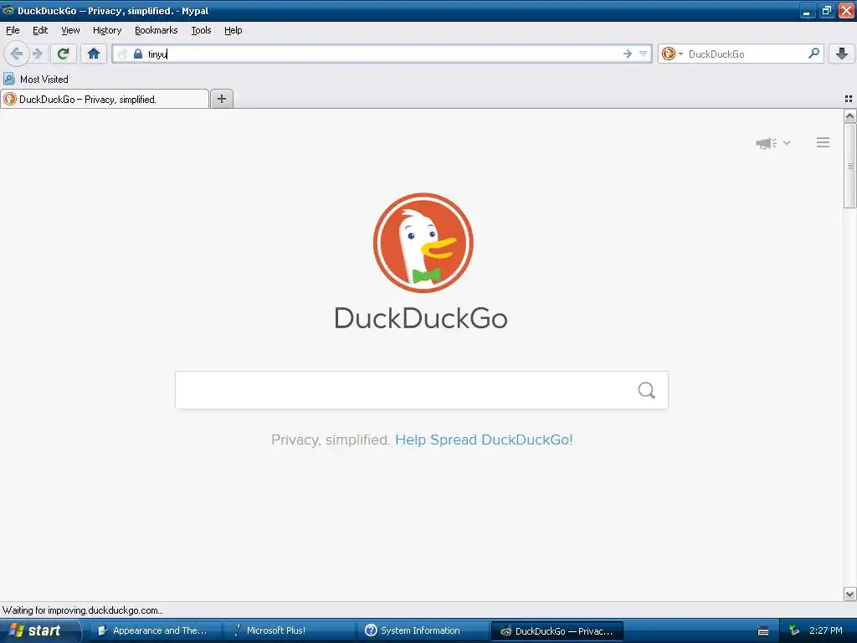Open the Edit menu
Viewport: 857px width, 643px height.
tap(40, 30)
